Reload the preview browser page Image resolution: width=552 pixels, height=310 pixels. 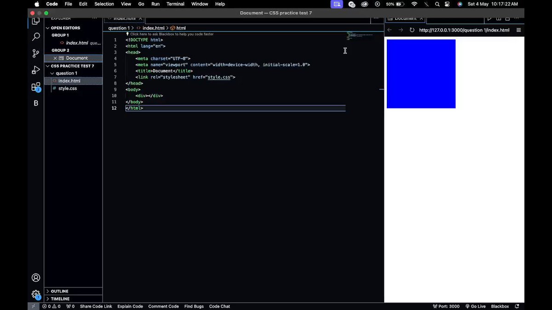click(x=412, y=30)
